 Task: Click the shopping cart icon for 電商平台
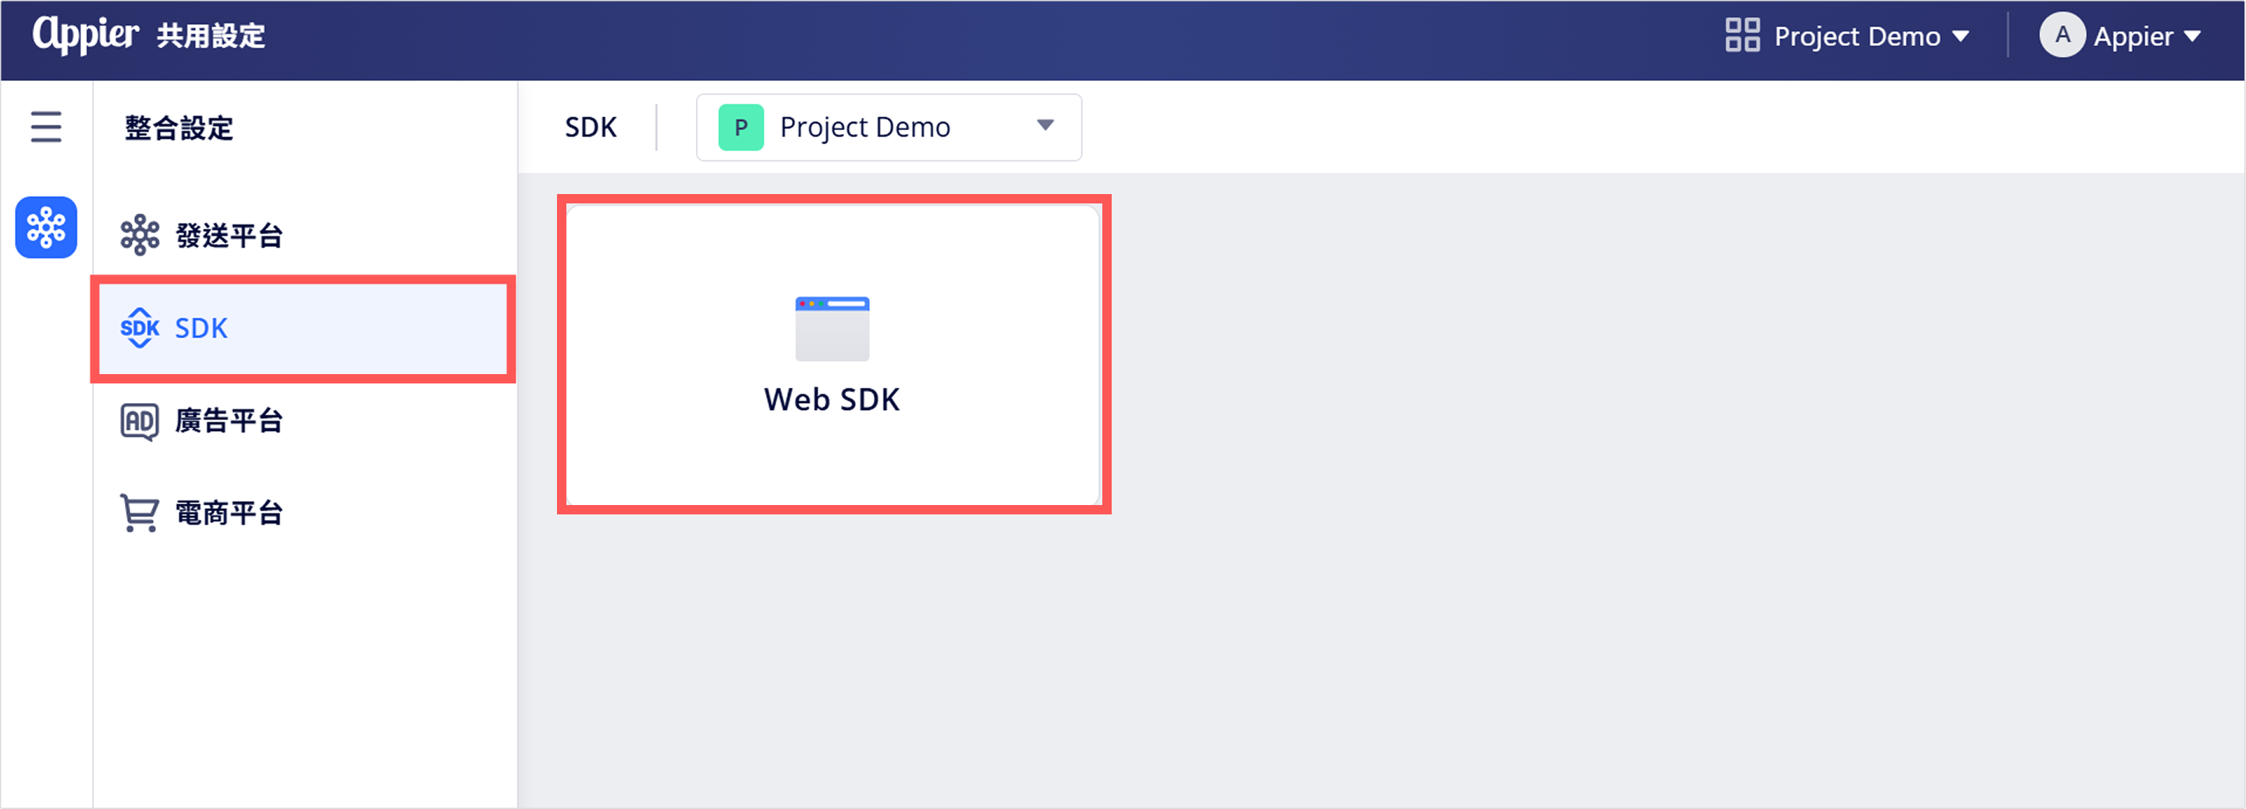coord(140,513)
